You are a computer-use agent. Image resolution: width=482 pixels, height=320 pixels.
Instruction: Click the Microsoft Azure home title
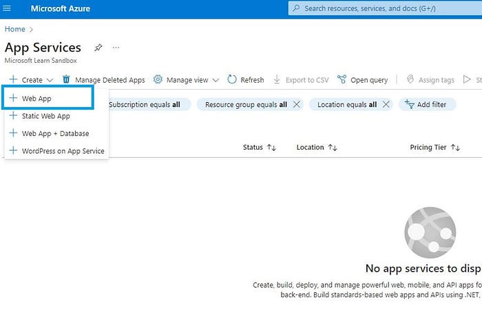pyautogui.click(x=61, y=8)
